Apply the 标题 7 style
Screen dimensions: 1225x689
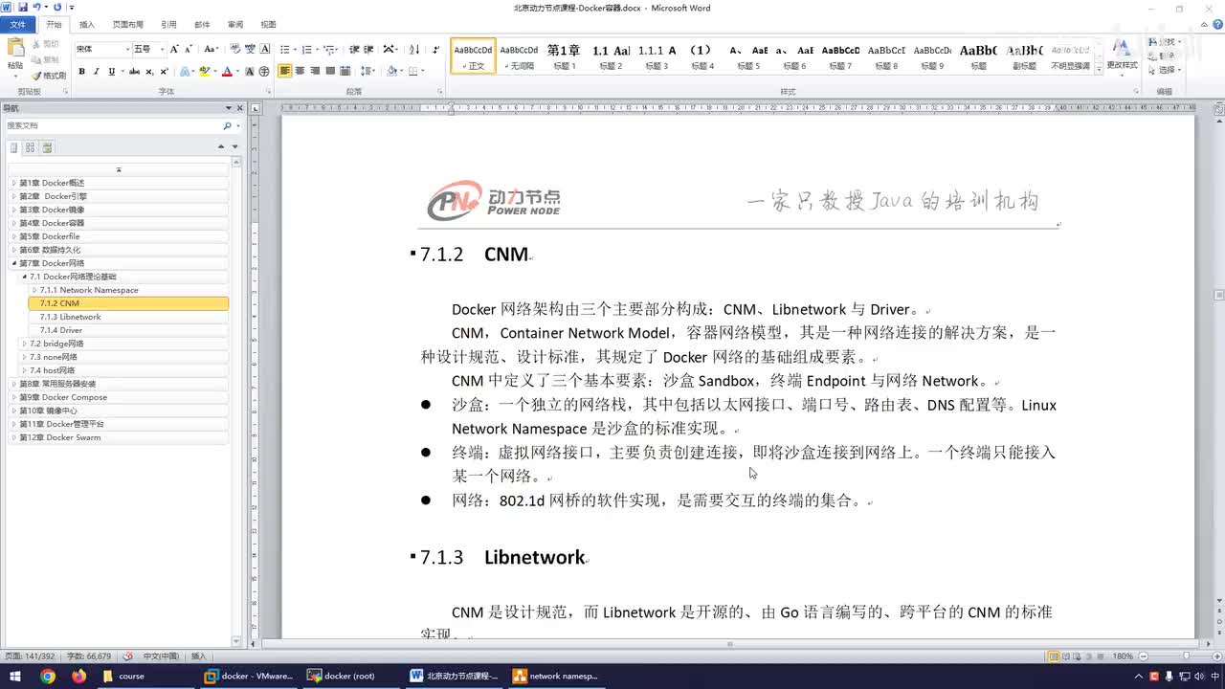click(840, 56)
